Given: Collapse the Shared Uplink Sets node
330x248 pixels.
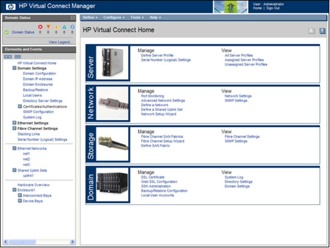Looking at the screenshot, I should 14,171.
